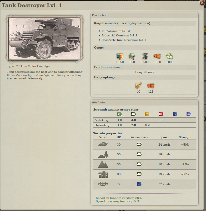Click the Attacking row label
The width and height of the screenshot is (206, 211).
click(x=101, y=120)
